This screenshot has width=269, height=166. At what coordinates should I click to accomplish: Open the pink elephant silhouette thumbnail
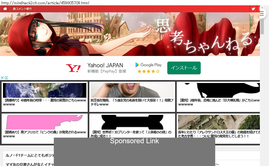tap(45, 122)
